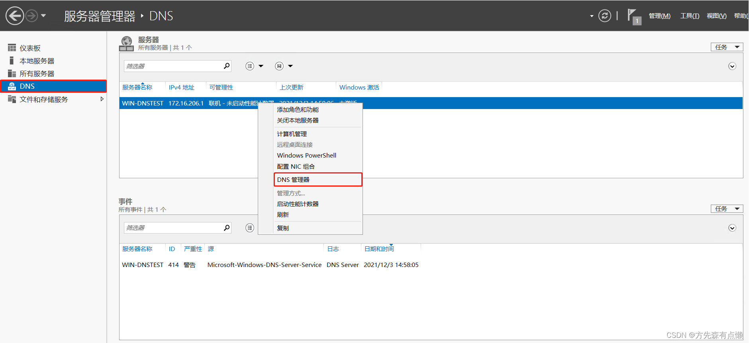Click the forward navigation arrow
Screen dimensions: 749x343
[x=32, y=16]
